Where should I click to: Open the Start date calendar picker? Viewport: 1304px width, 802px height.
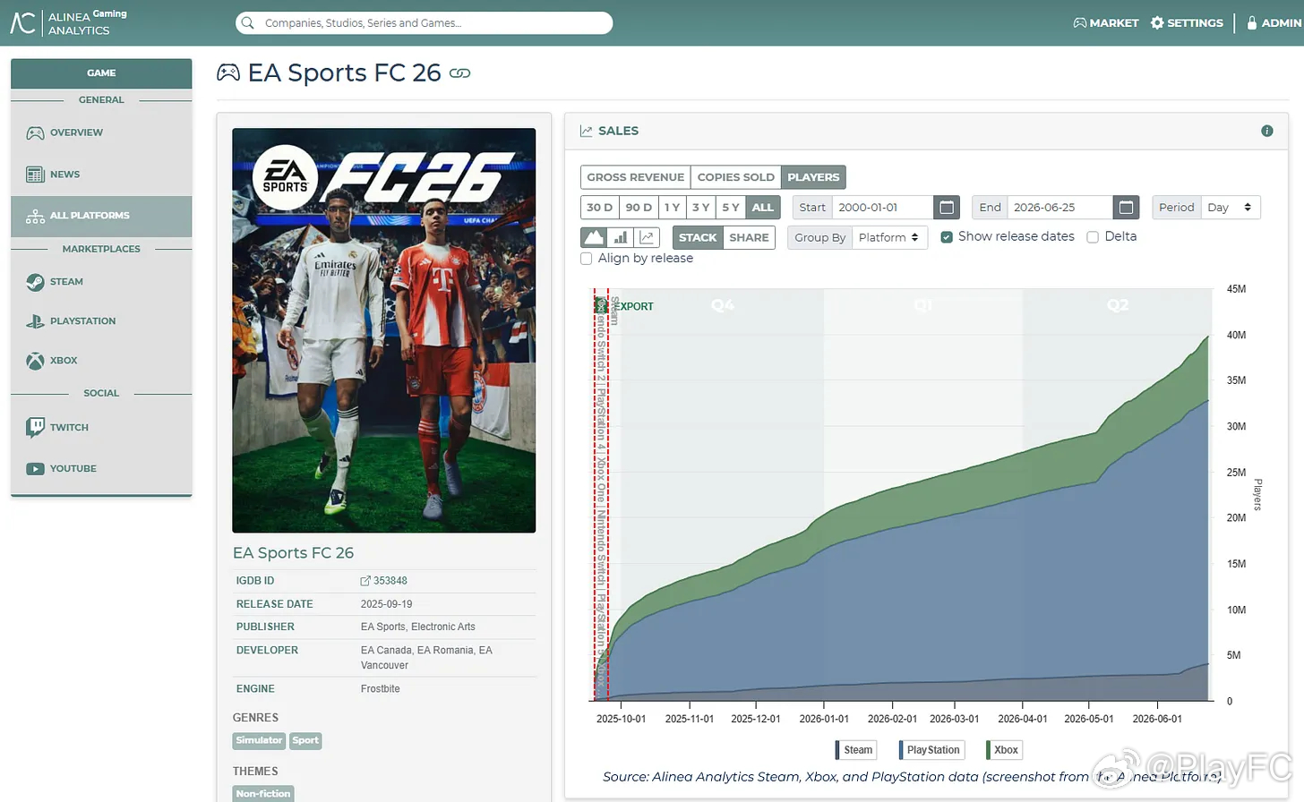[x=947, y=208]
